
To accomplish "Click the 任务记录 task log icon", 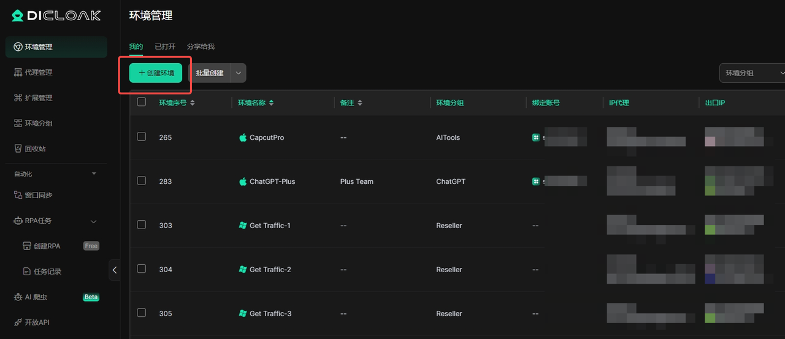I will coord(27,272).
